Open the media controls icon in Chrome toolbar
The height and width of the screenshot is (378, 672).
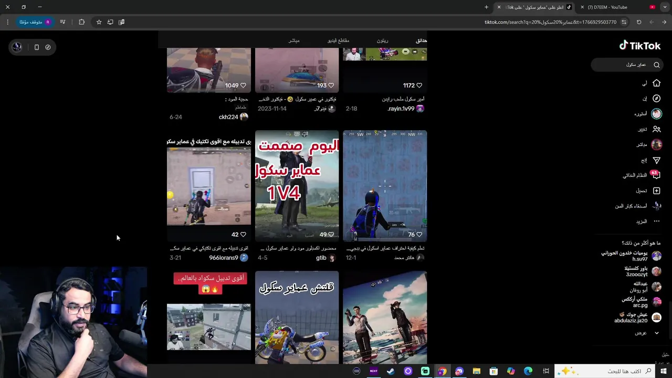[63, 22]
